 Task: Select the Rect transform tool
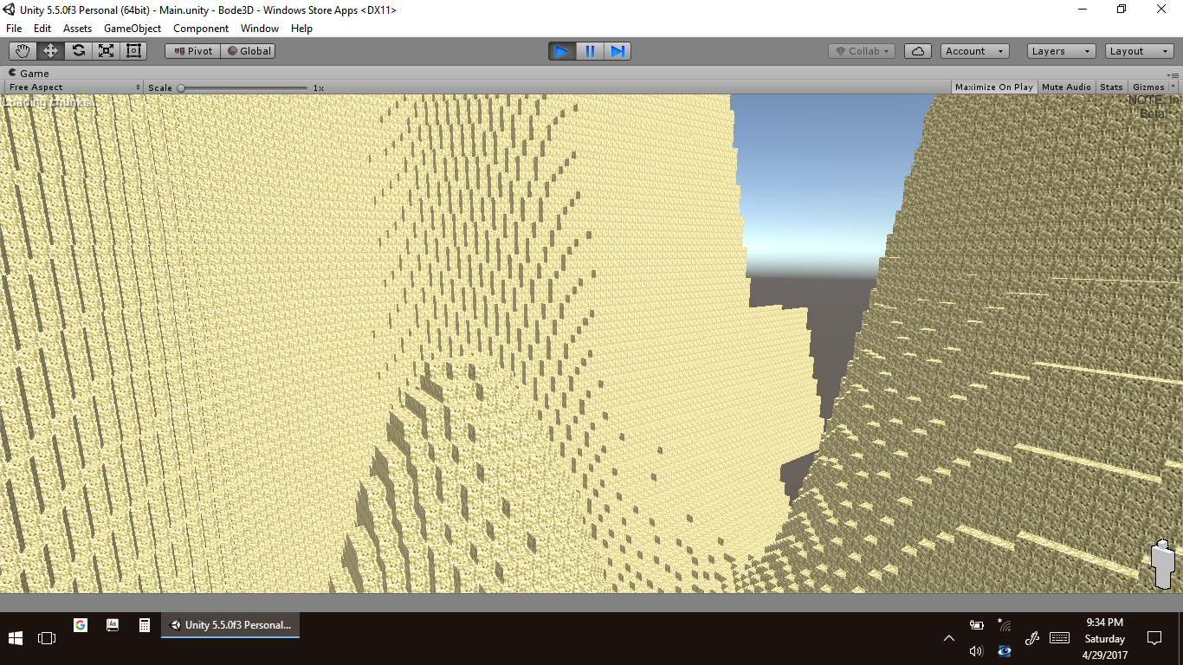click(x=133, y=51)
